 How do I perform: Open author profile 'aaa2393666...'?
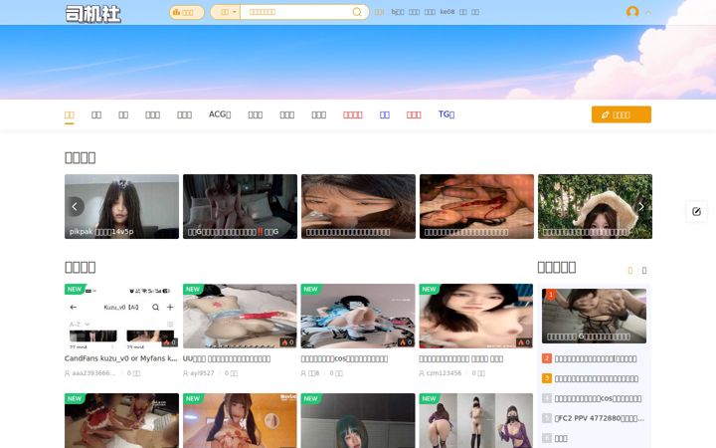[x=89, y=373]
